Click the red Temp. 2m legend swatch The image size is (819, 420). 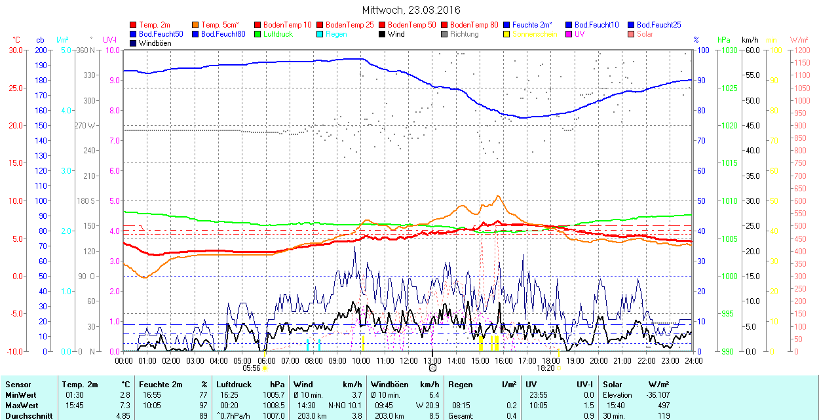(134, 25)
